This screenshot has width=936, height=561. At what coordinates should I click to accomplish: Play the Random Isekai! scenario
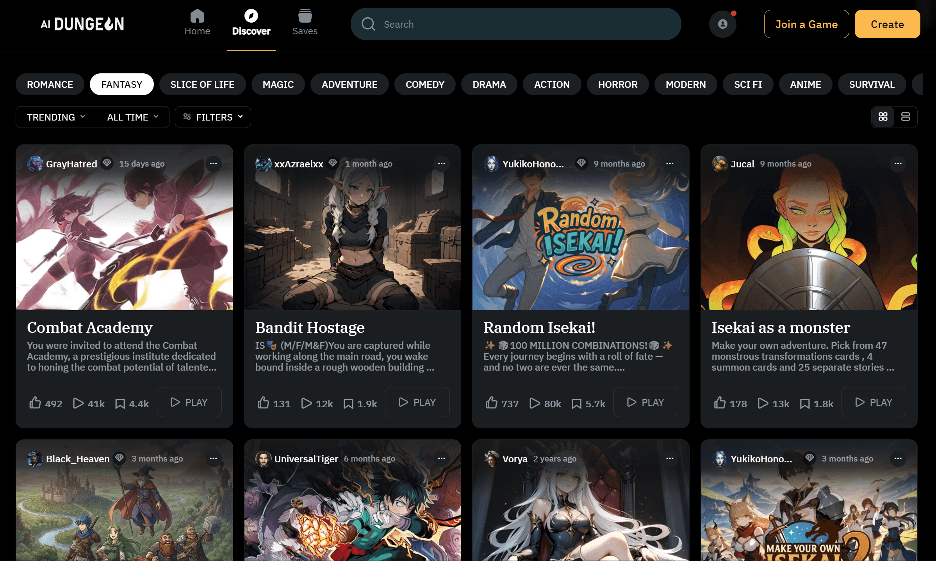pos(646,402)
